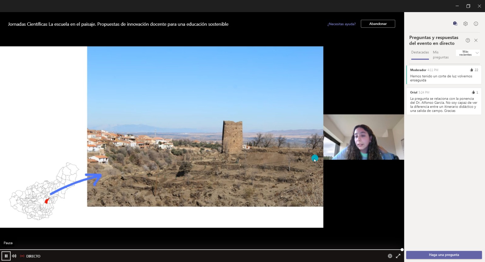Close the Preguntas y respuestas panel
Image resolution: width=485 pixels, height=262 pixels.
pos(476,40)
